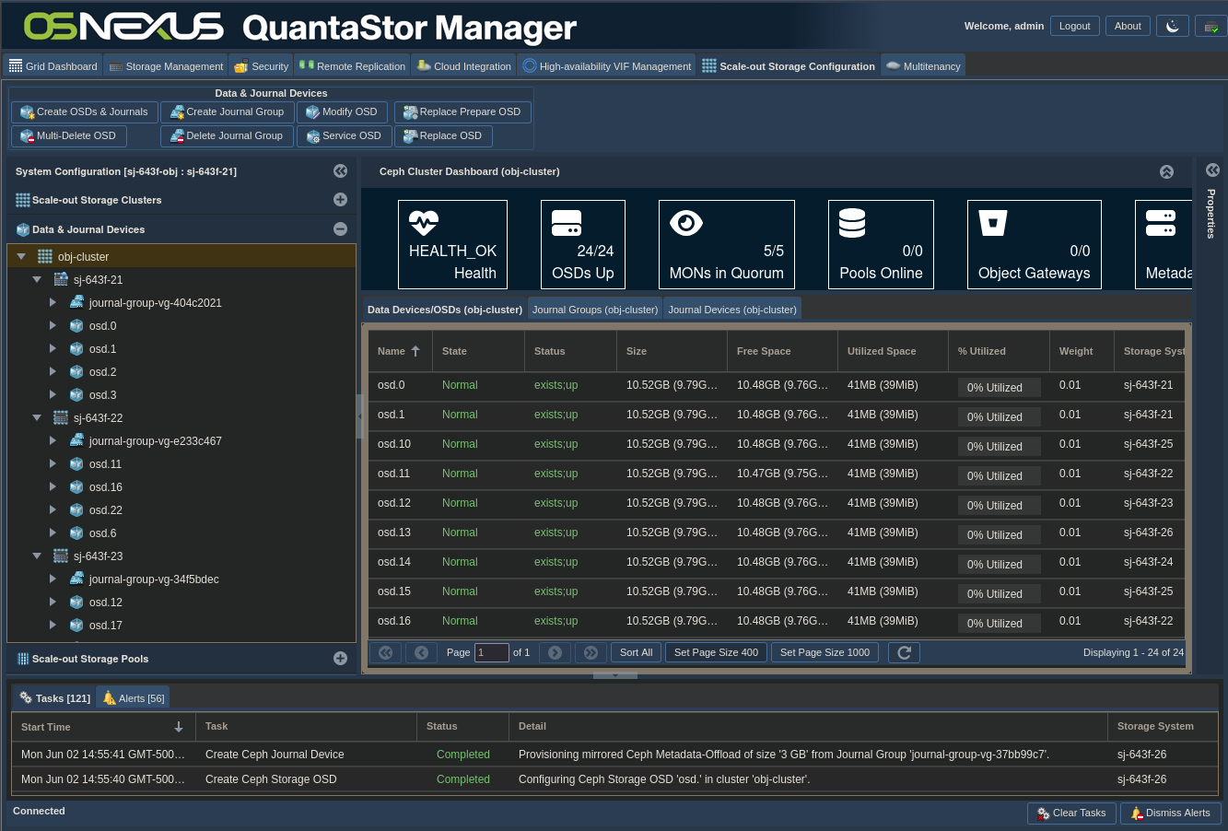1228x831 pixels.
Task: Switch to Journal Groups tab
Action: click(595, 310)
